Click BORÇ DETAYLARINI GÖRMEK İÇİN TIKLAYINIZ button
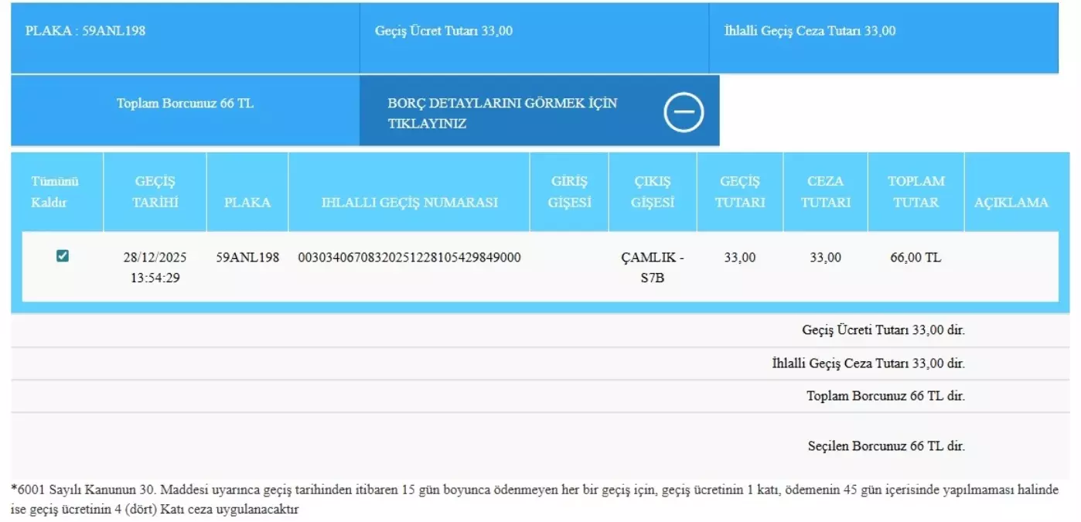This screenshot has width=1081, height=522. [503, 111]
